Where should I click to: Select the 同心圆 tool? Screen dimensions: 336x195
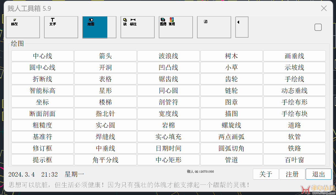168,90
